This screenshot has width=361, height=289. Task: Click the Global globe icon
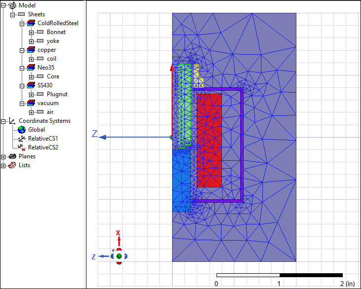(22, 130)
